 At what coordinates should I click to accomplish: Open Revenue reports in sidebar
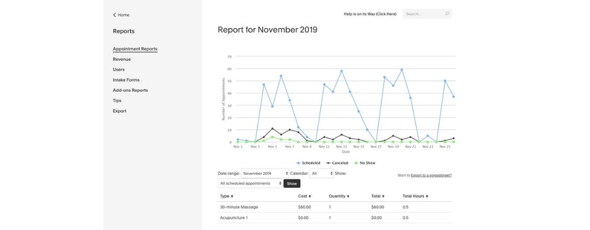click(x=122, y=59)
